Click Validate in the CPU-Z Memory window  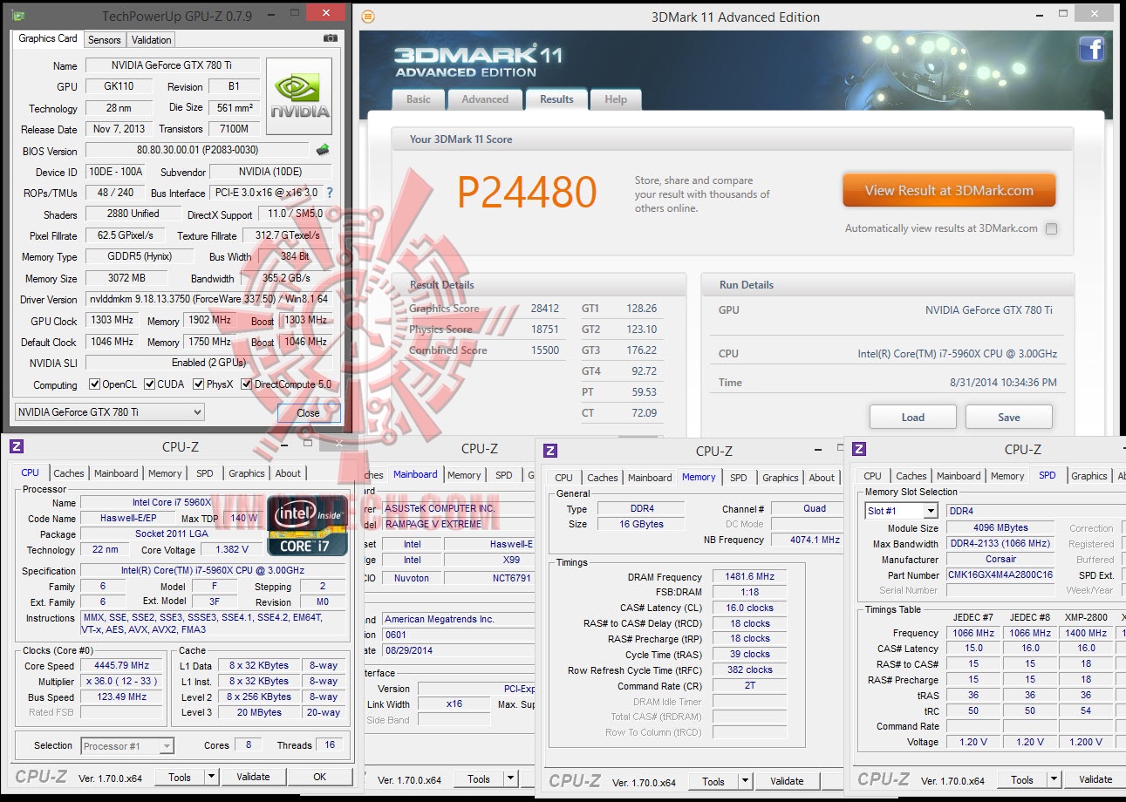click(x=787, y=781)
